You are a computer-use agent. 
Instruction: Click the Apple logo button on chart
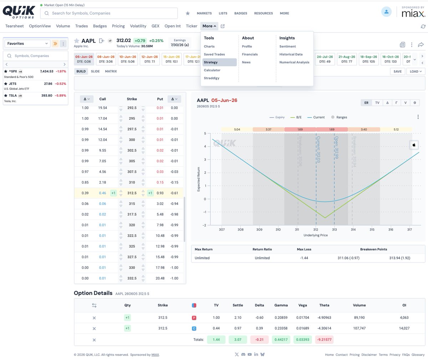click(414, 145)
